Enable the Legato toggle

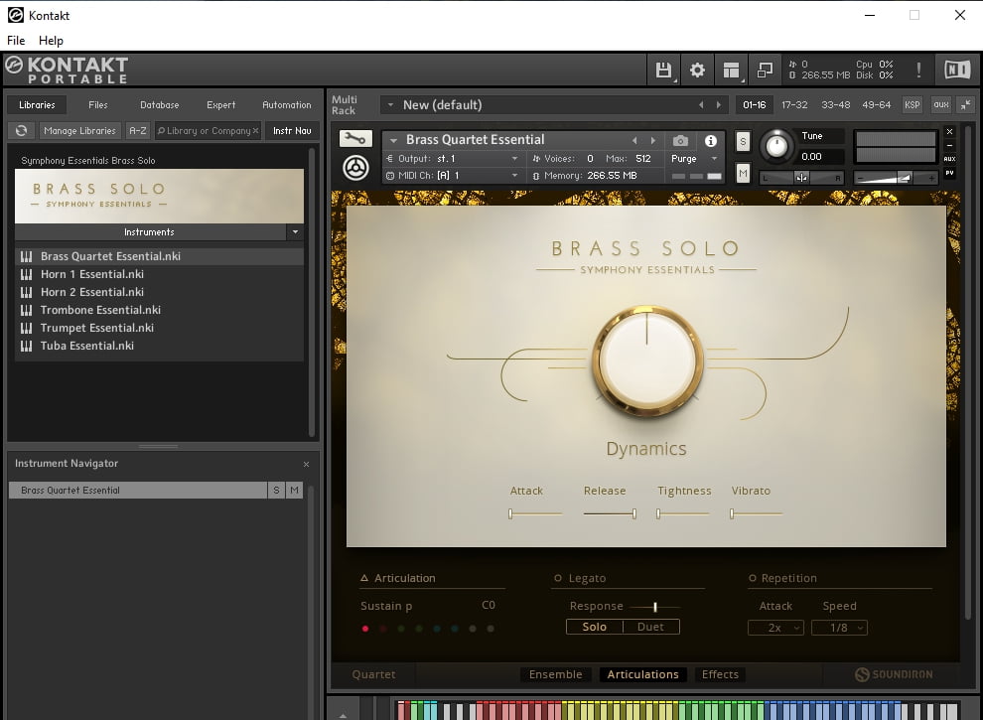pyautogui.click(x=557, y=578)
